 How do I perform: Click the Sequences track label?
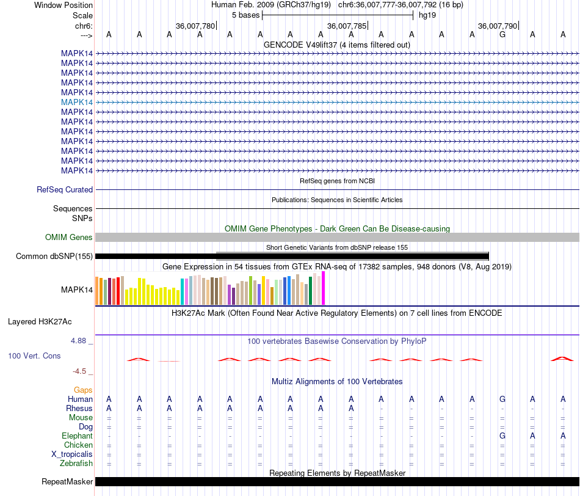(x=73, y=208)
